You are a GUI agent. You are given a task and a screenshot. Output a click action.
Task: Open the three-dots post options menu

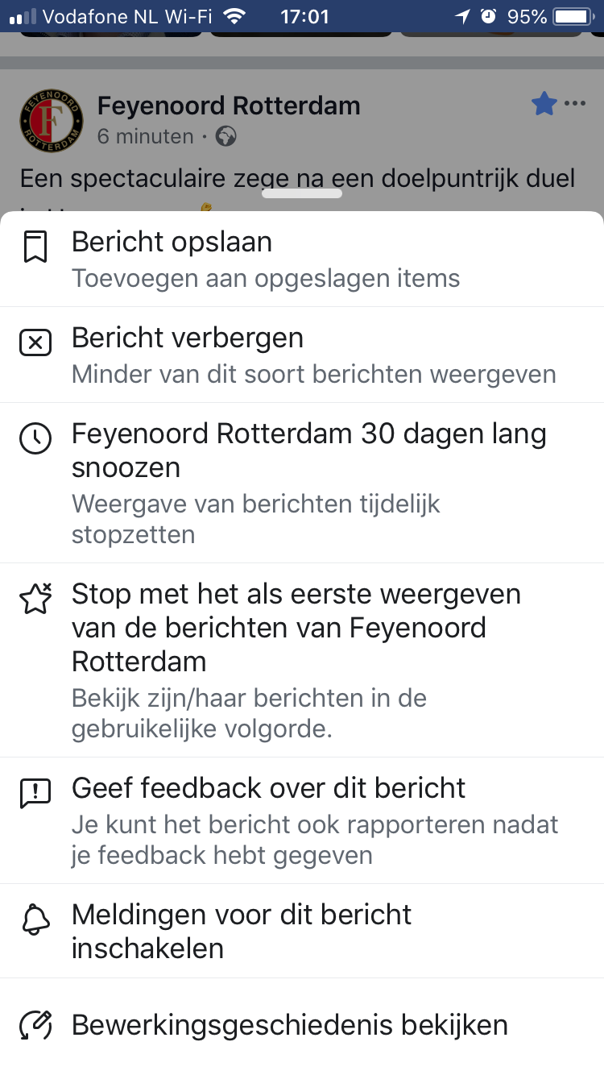point(575,104)
